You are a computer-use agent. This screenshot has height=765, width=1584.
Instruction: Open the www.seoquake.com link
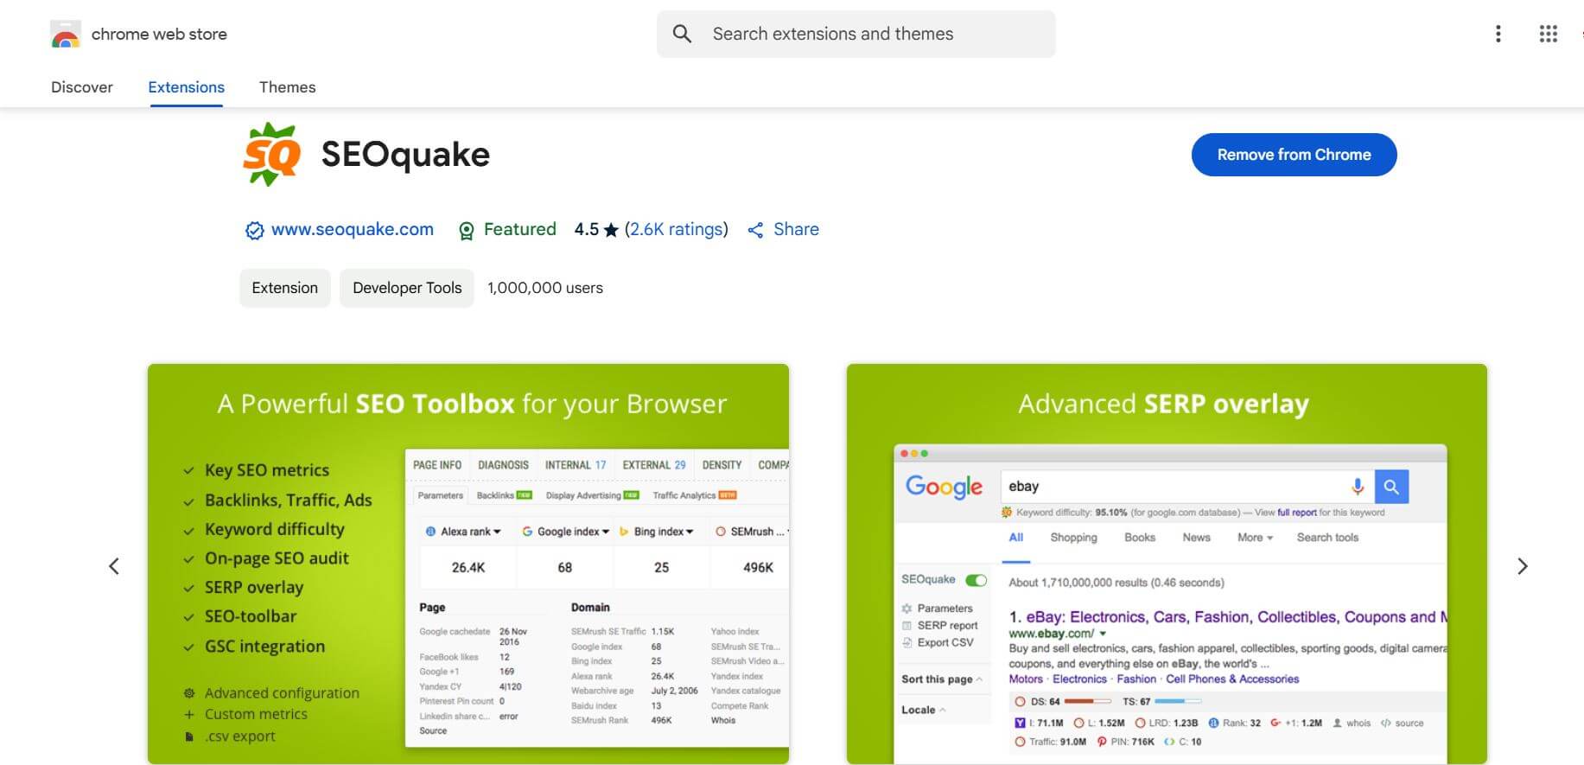point(353,229)
